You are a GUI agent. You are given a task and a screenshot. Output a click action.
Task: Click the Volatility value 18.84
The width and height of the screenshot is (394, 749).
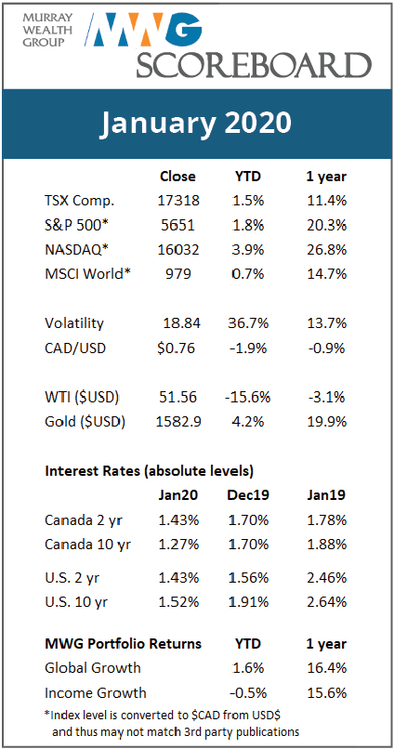coord(180,323)
